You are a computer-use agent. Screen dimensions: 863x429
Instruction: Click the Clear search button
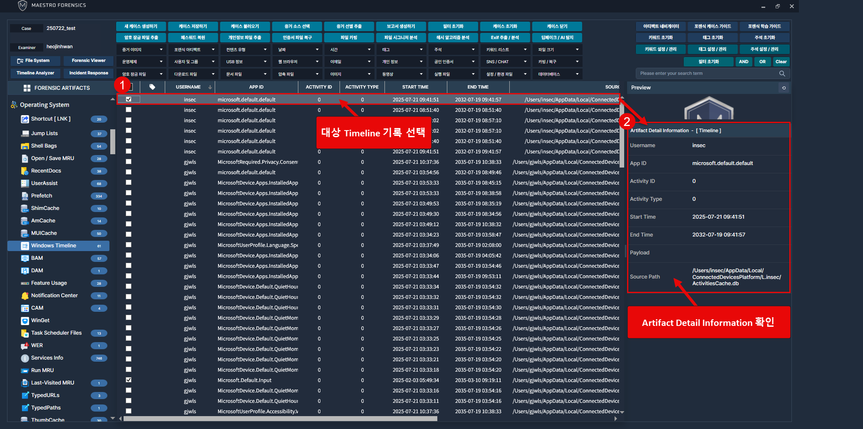pos(781,62)
